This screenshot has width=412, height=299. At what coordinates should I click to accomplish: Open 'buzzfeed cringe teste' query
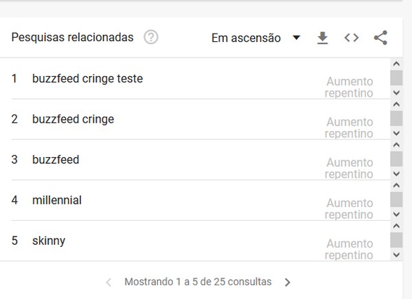pyautogui.click(x=87, y=79)
